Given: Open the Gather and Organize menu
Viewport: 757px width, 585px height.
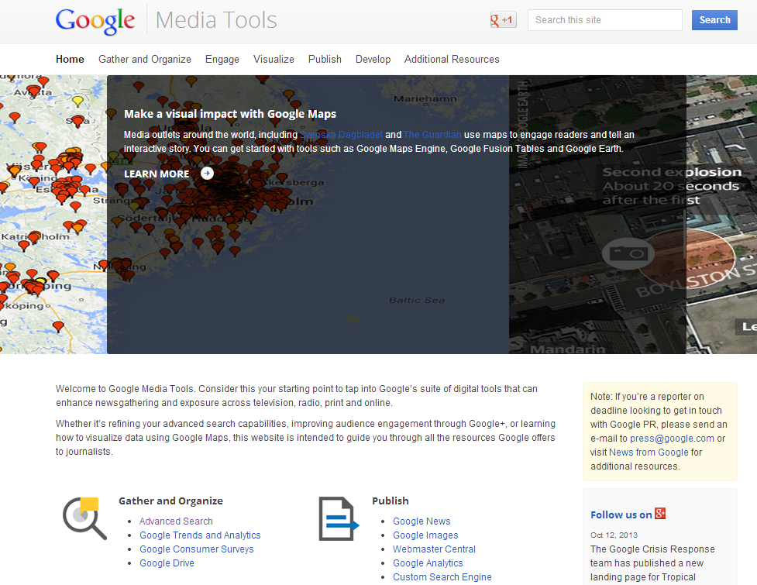Looking at the screenshot, I should (145, 60).
